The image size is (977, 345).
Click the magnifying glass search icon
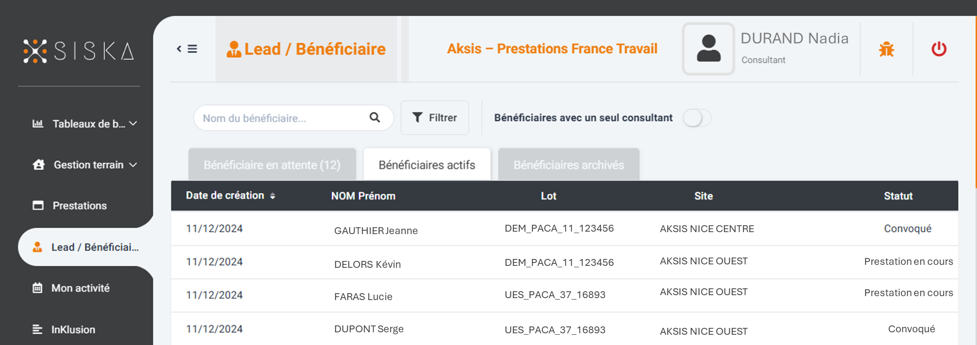click(375, 118)
